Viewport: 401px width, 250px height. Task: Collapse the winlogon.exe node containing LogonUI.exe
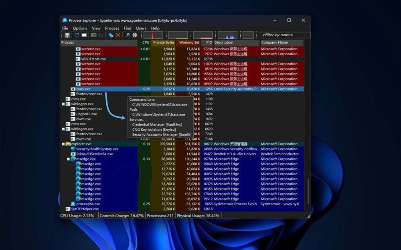[63, 104]
